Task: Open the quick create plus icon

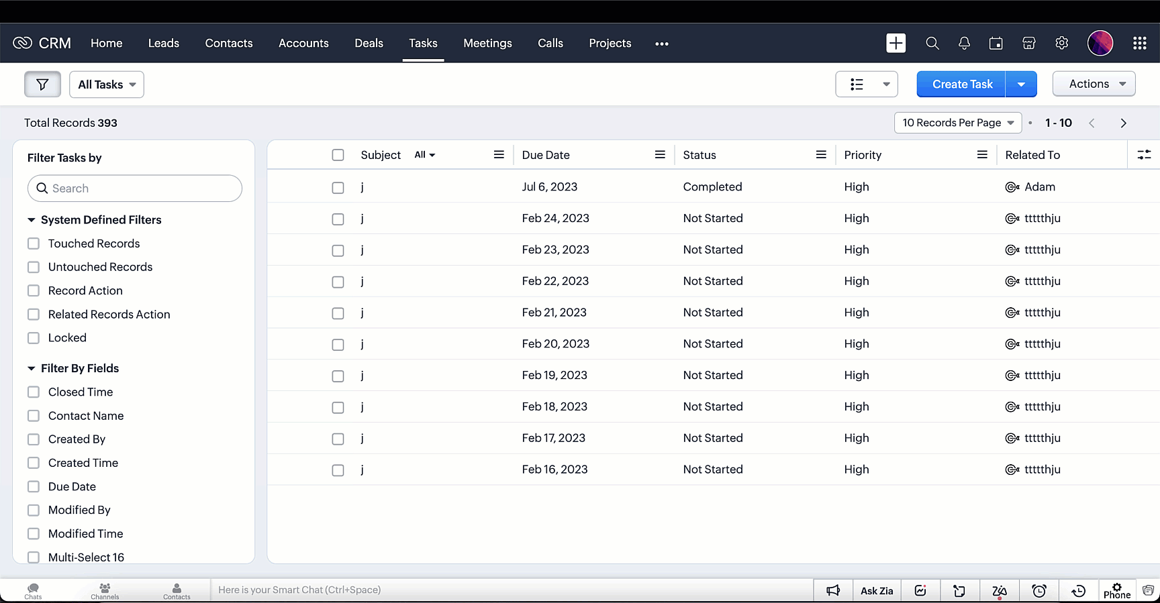Action: pyautogui.click(x=896, y=43)
